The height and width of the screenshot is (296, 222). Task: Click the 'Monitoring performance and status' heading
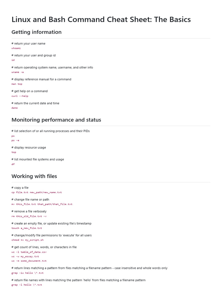[x=56, y=120]
